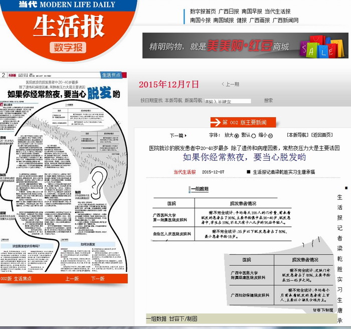Open 南国早报 newspaper link
This screenshot has height=329, width=351.
point(252,12)
